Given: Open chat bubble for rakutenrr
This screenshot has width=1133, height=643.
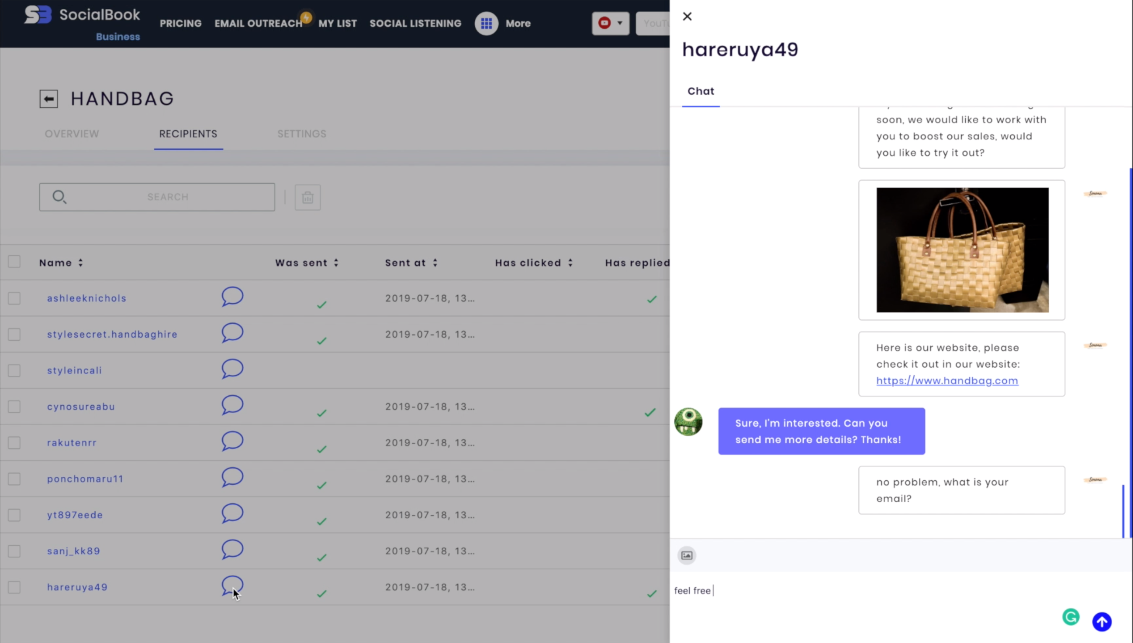Looking at the screenshot, I should pyautogui.click(x=232, y=441).
